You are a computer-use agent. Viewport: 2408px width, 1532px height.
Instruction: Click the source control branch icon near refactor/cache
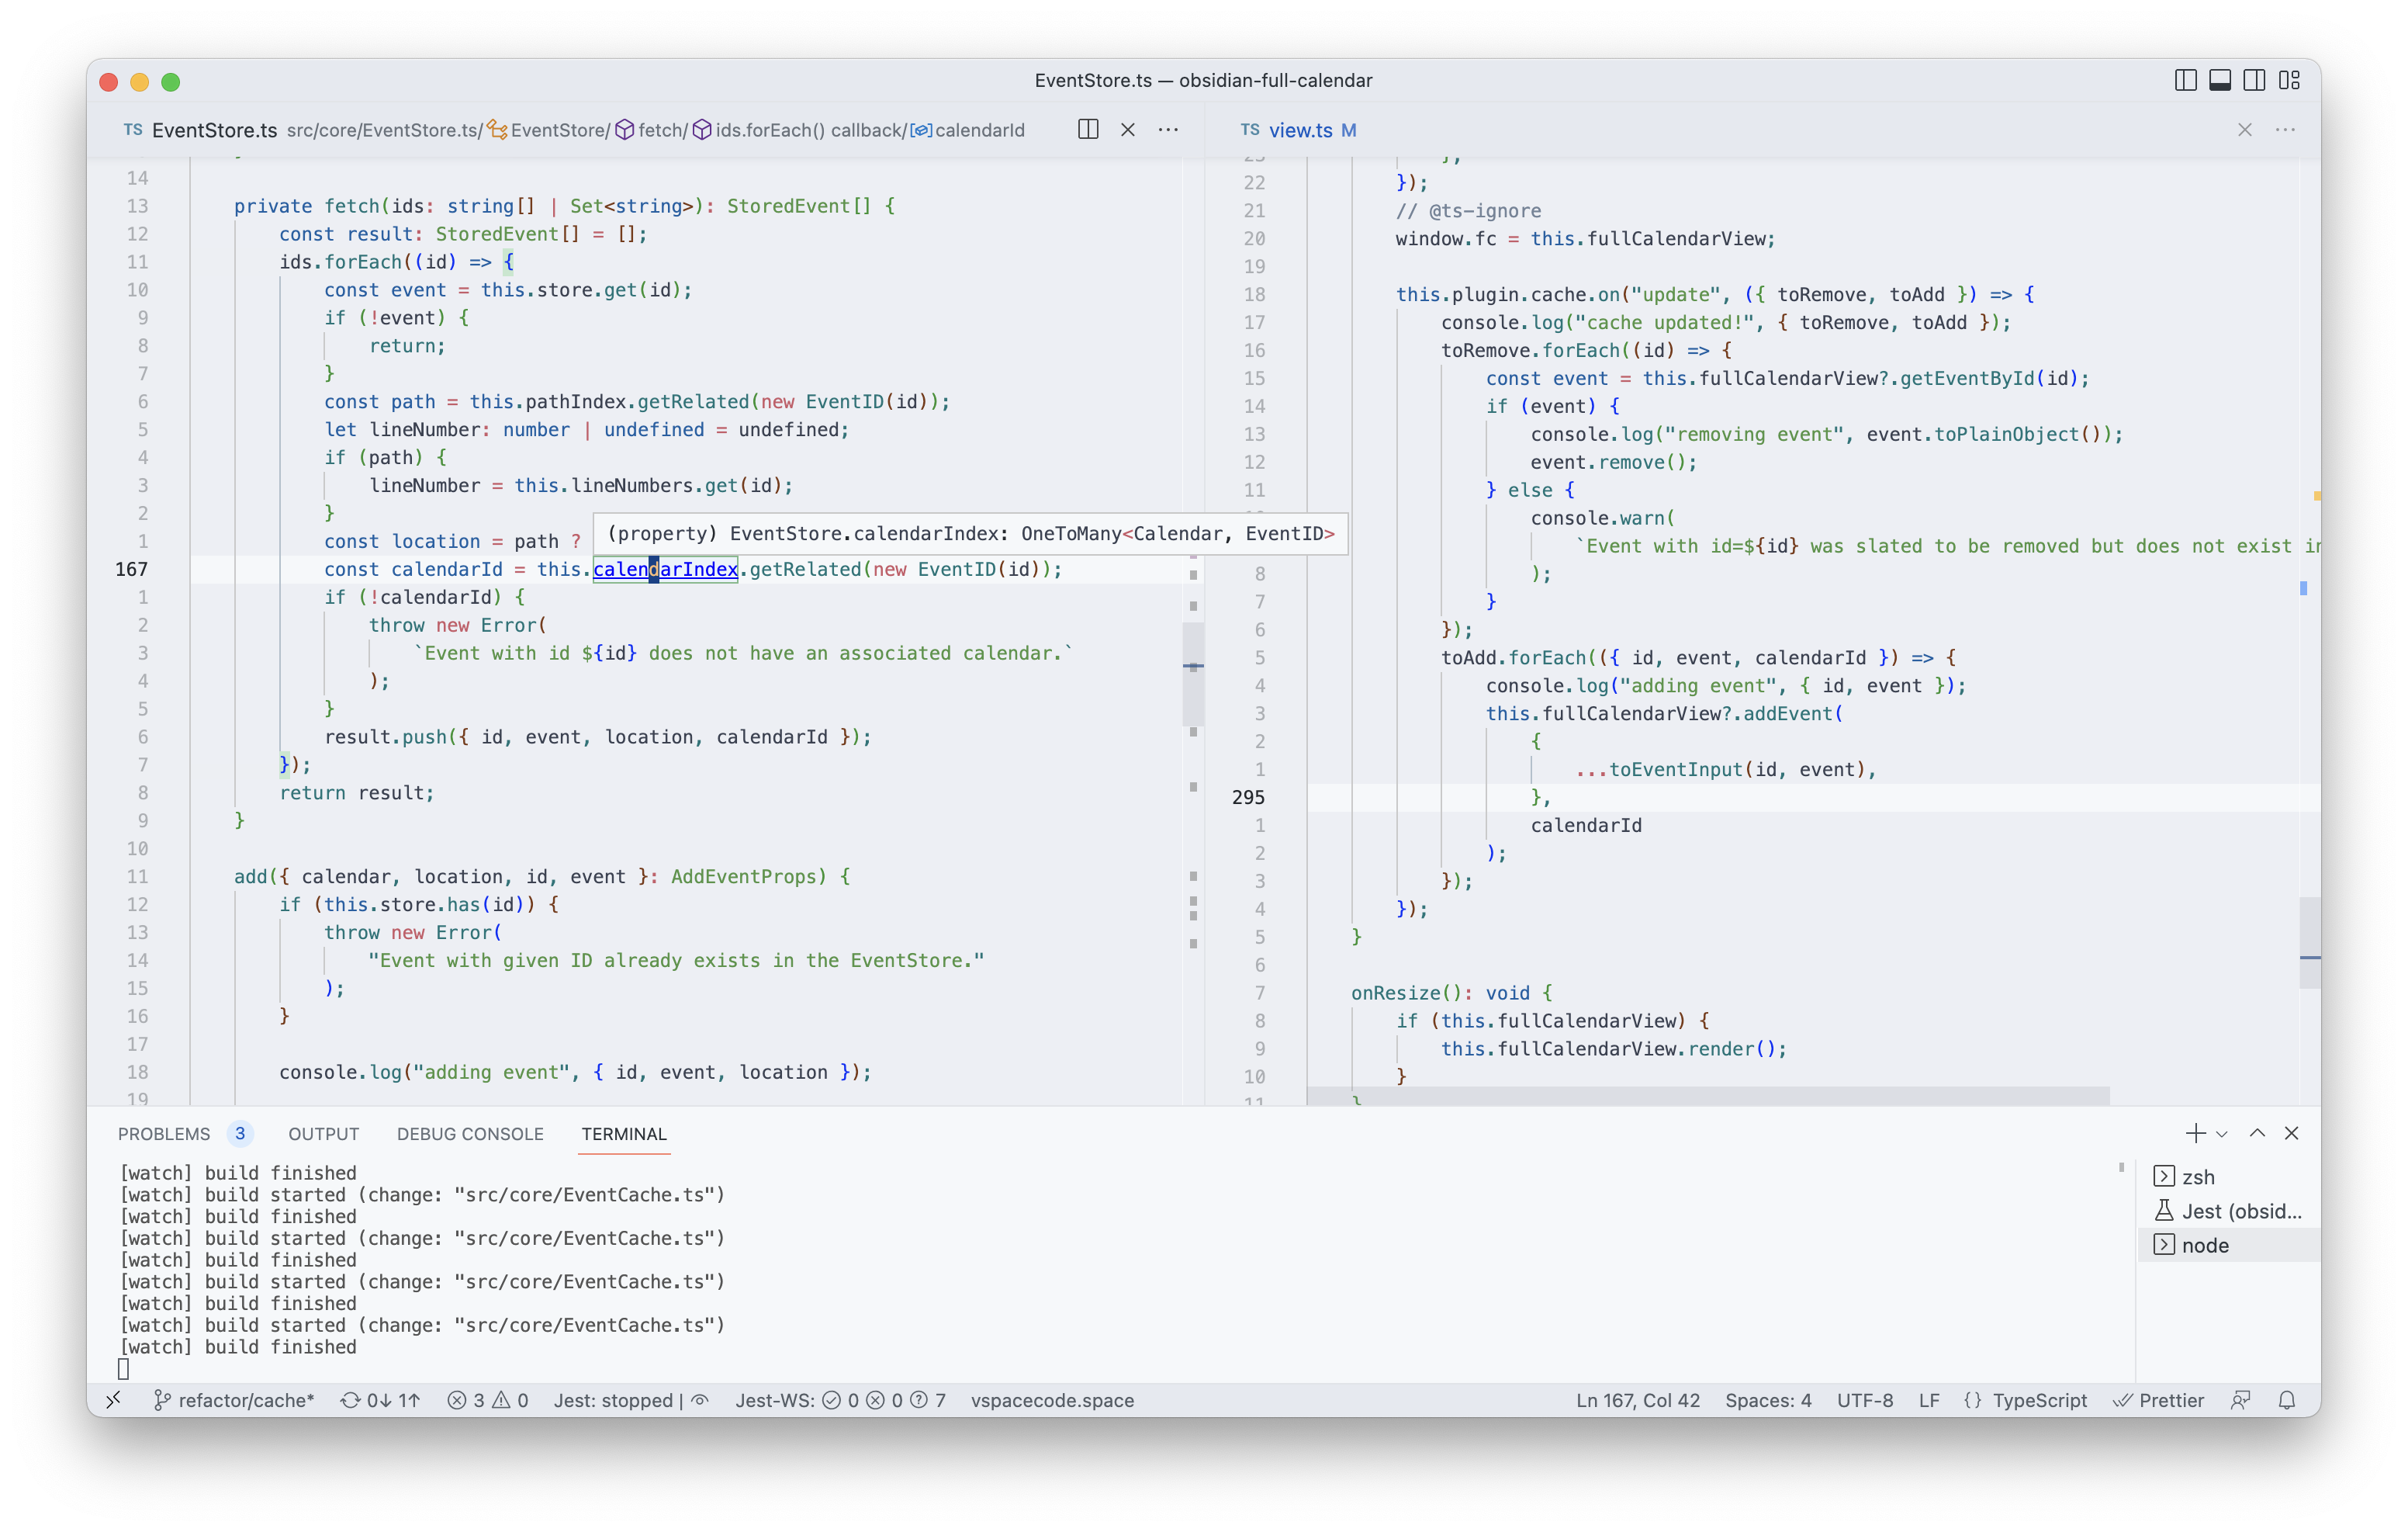pos(163,1400)
